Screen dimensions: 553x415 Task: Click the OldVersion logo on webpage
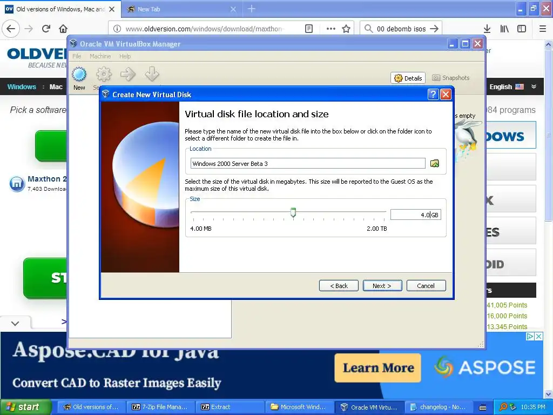[37, 58]
